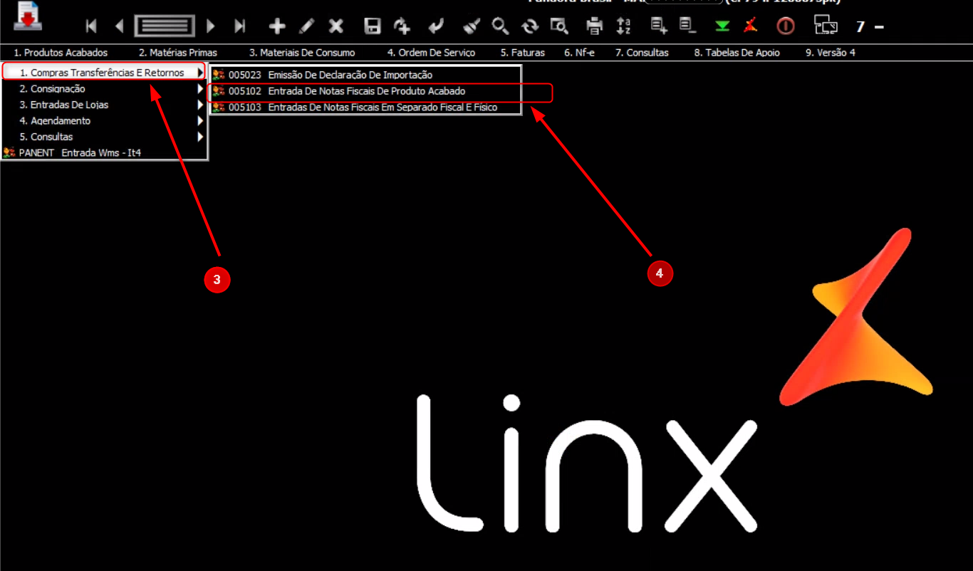Open the Materiais De Consumo menu
This screenshot has height=571, width=973.
(x=302, y=53)
